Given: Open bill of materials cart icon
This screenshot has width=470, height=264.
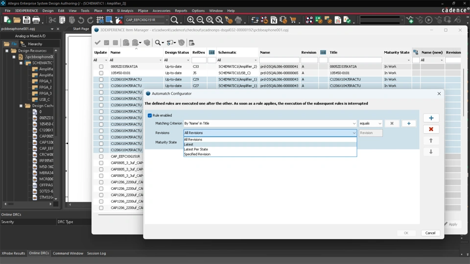Looking at the screenshot, I should [293, 20].
